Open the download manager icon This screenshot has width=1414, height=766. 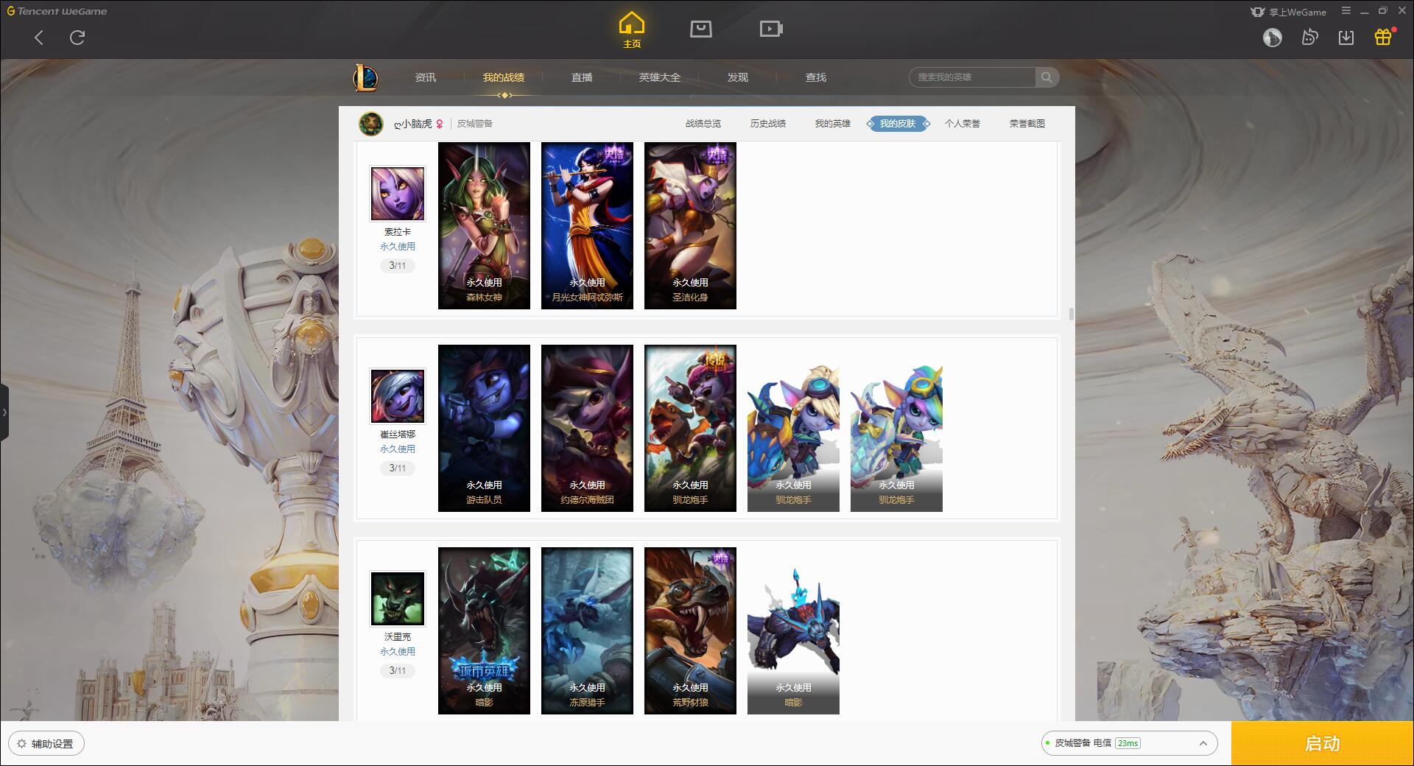pos(1346,38)
